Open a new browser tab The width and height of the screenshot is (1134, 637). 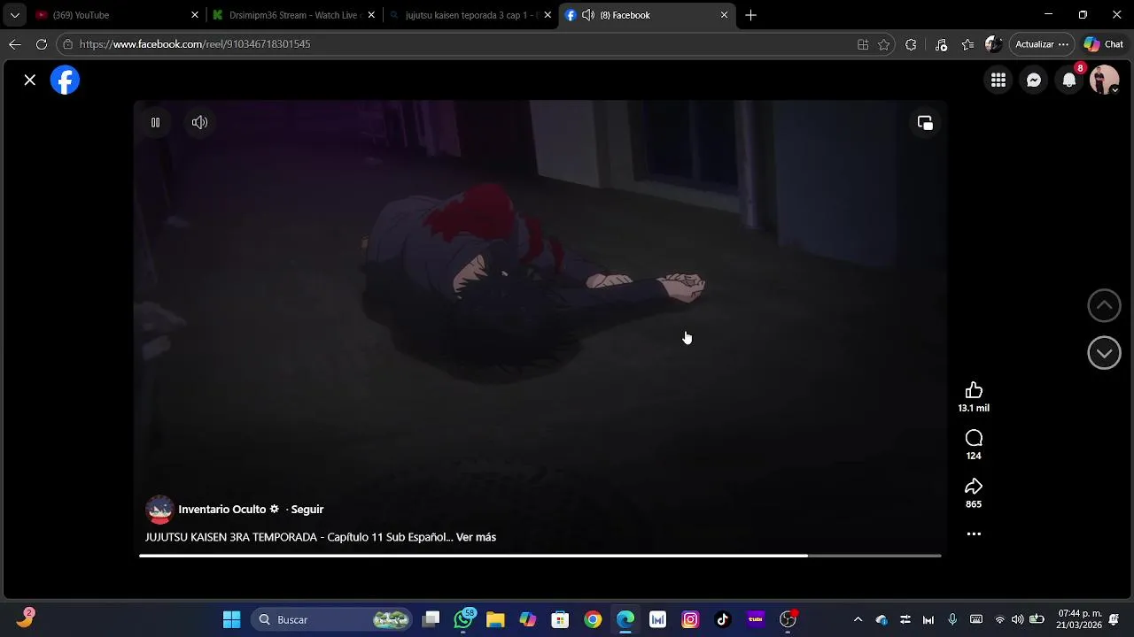coord(751,15)
